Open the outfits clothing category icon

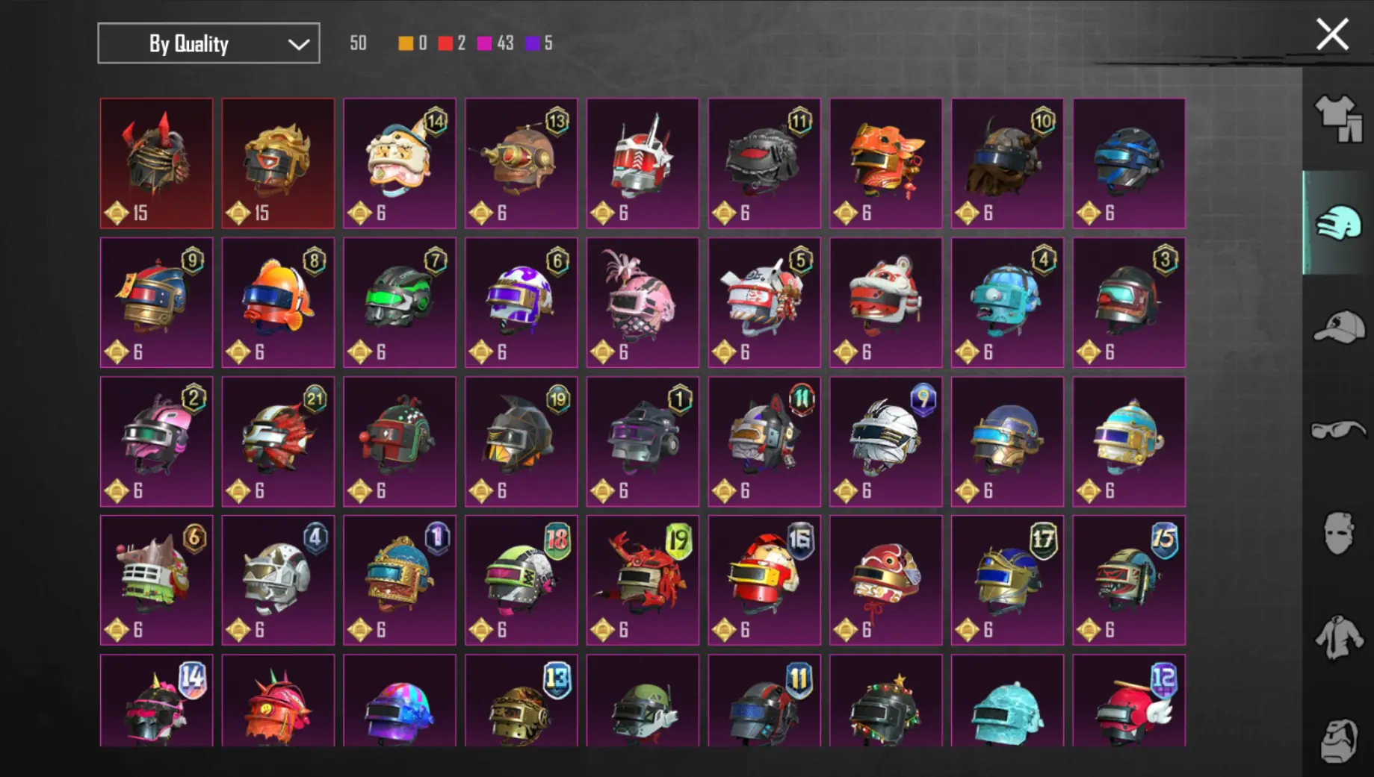1339,119
